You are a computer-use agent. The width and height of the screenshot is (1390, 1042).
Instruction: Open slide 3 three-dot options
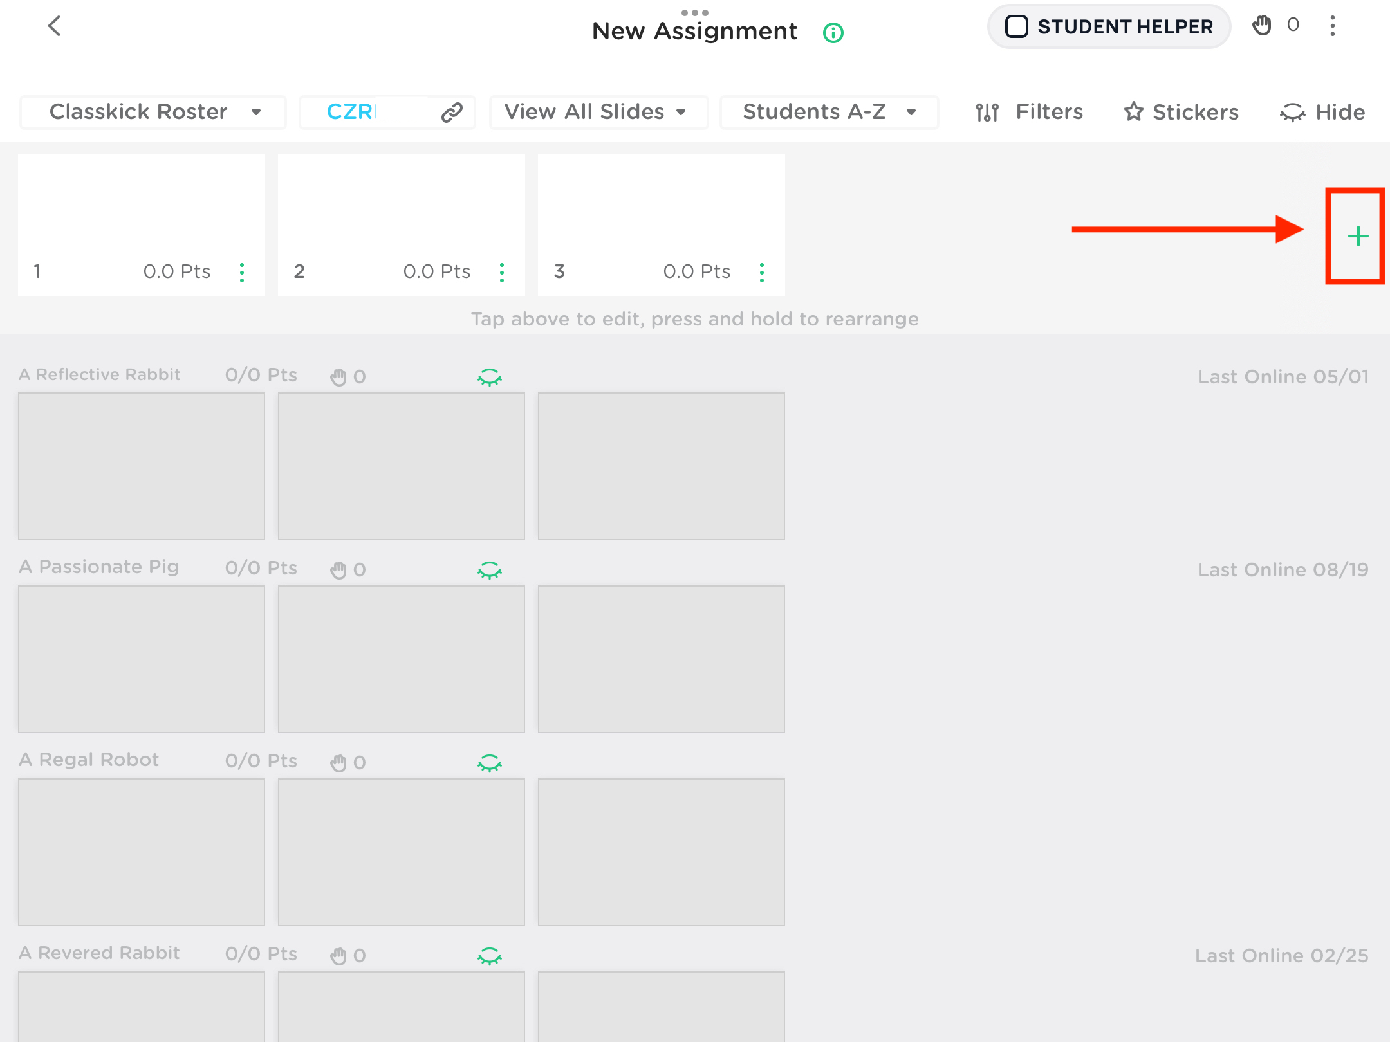click(762, 273)
